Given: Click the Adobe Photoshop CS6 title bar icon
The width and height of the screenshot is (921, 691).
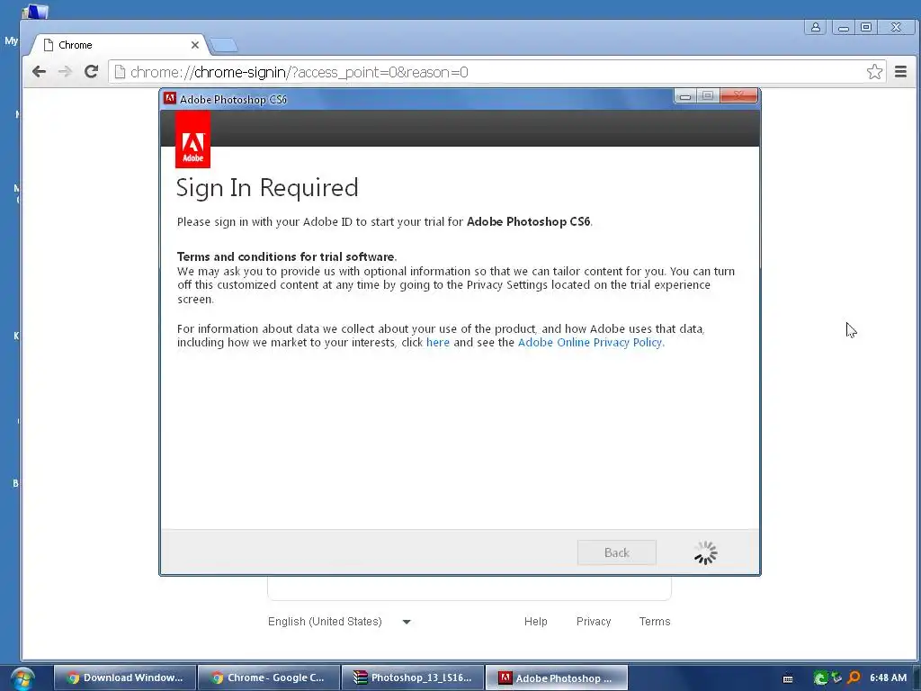Looking at the screenshot, I should point(170,98).
